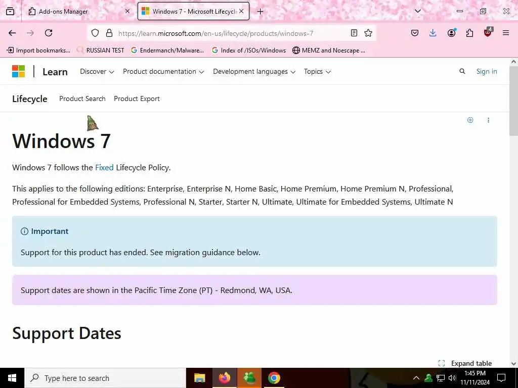Toggle reader view in address bar
518x388 pixels.
click(x=354, y=33)
